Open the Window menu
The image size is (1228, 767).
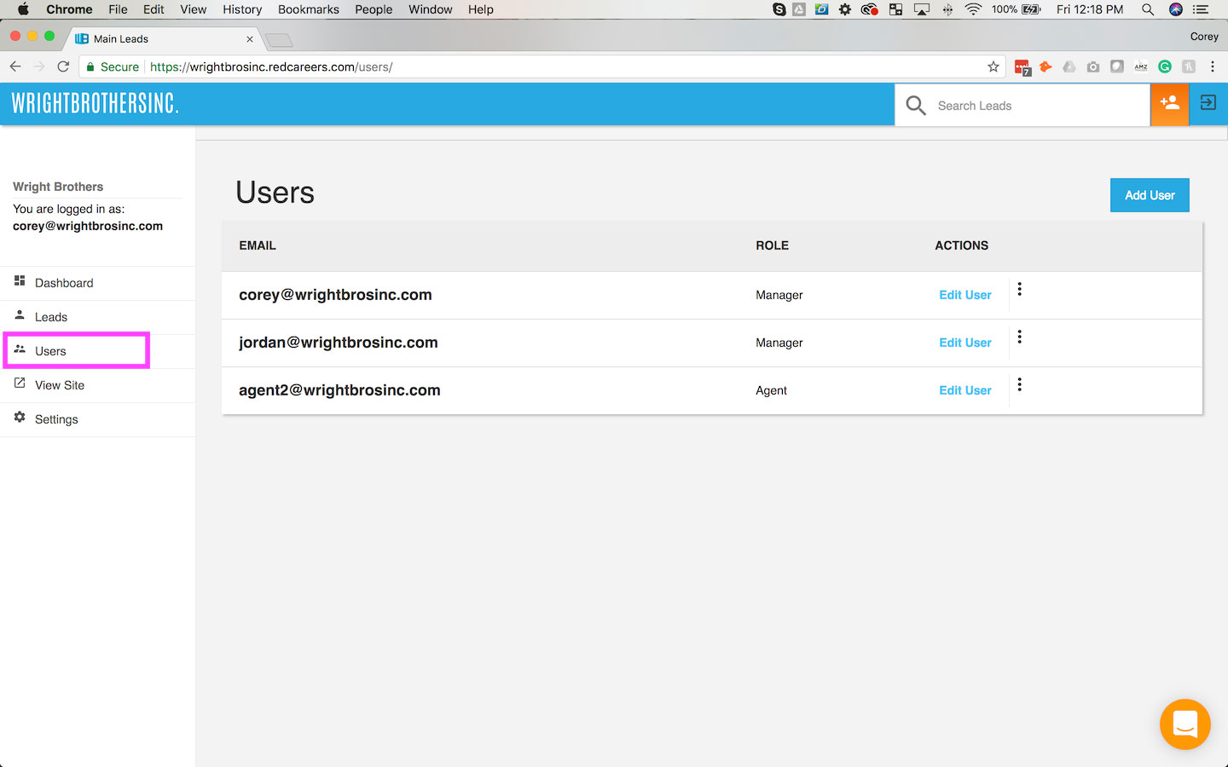point(431,9)
